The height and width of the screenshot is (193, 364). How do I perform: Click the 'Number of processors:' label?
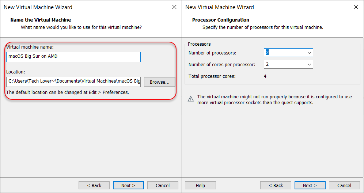pyautogui.click(x=212, y=53)
